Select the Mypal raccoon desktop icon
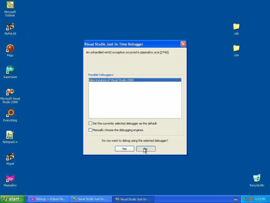This screenshot has height=203, width=270. [x=10, y=159]
